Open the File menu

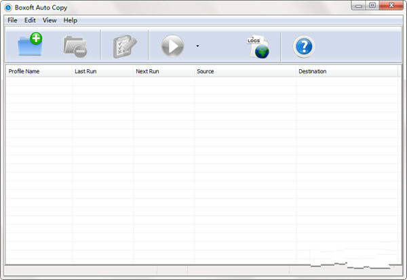coord(12,20)
